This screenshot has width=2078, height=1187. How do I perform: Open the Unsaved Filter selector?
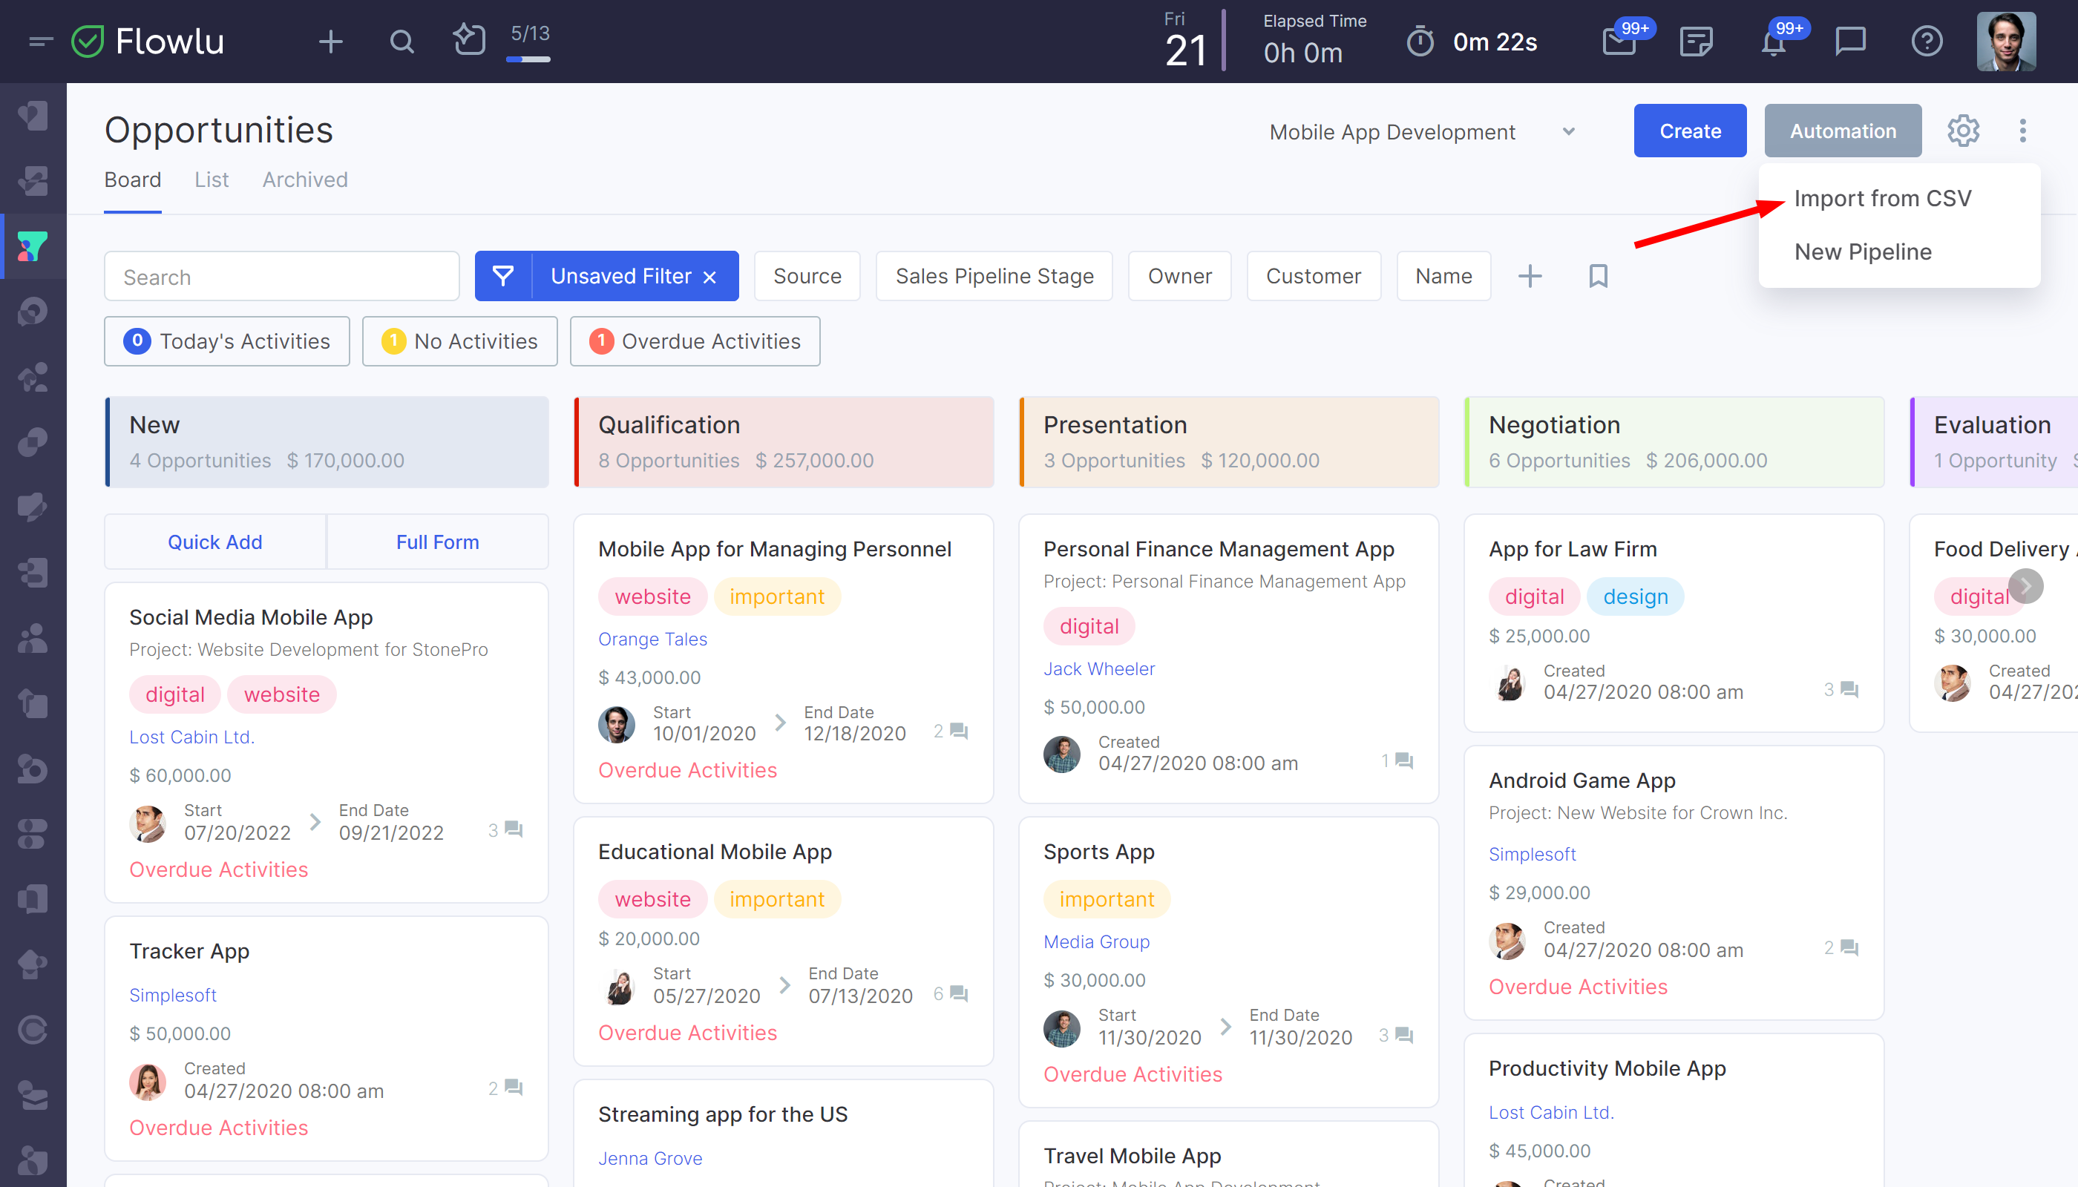click(620, 277)
